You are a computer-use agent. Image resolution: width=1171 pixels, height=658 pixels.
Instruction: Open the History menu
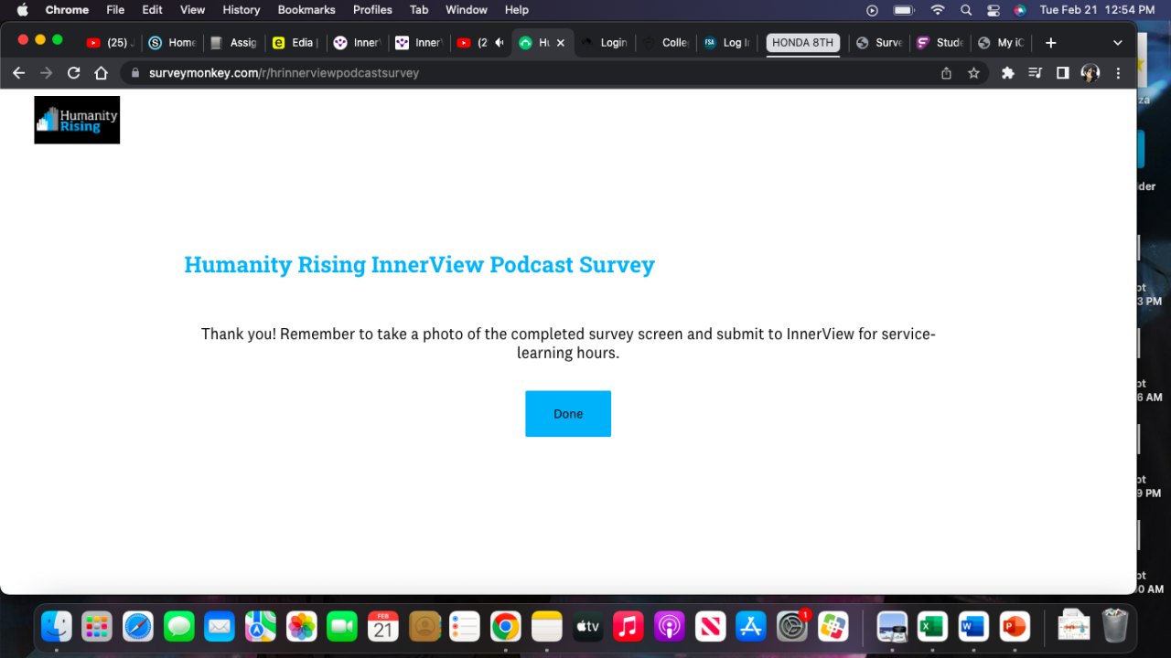pyautogui.click(x=242, y=10)
